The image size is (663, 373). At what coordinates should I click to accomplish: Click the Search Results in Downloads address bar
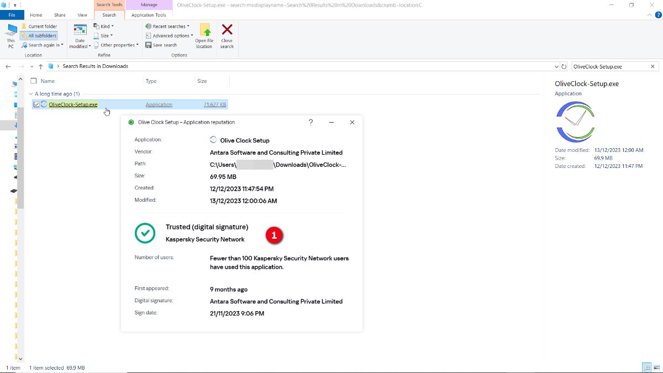pos(302,66)
